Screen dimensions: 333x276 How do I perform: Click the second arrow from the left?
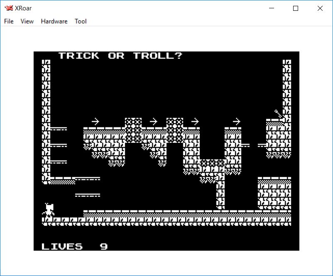tap(153, 122)
